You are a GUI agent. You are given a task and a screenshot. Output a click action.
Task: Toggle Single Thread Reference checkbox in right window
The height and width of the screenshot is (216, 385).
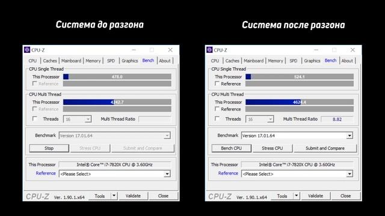pyautogui.click(x=217, y=83)
